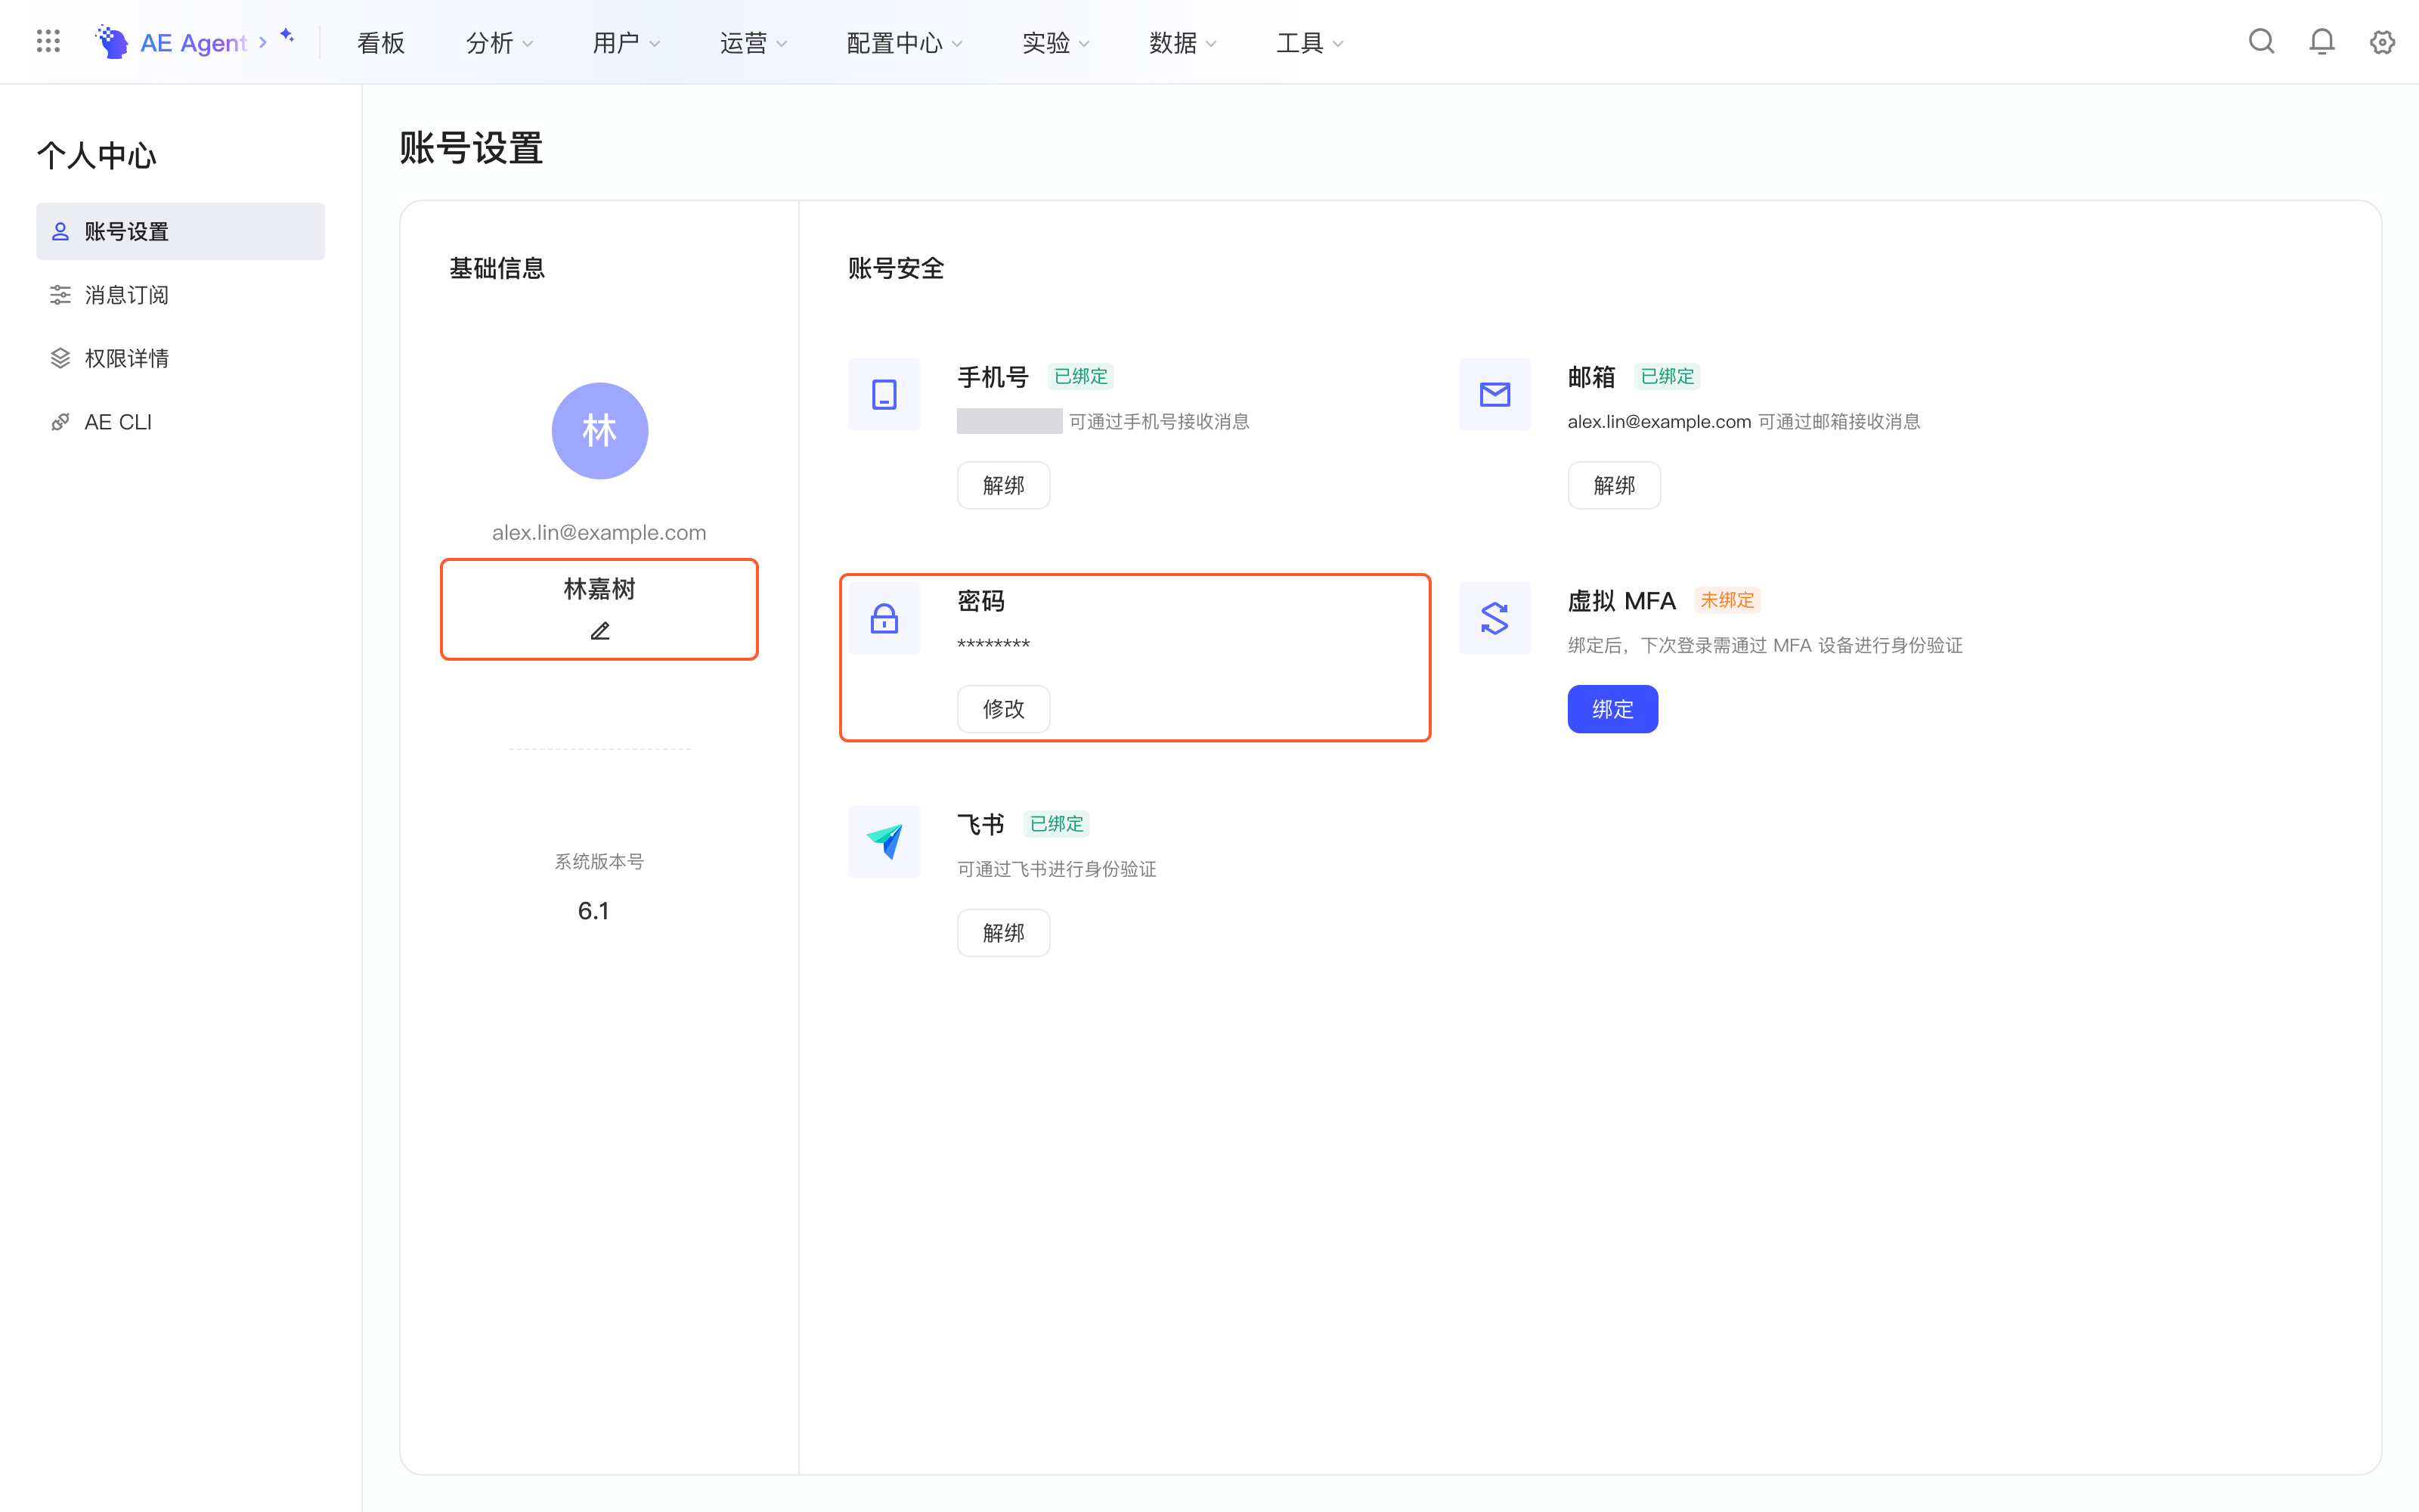The image size is (2419, 1512).
Task: Click the masked password ********
Action: click(x=993, y=645)
